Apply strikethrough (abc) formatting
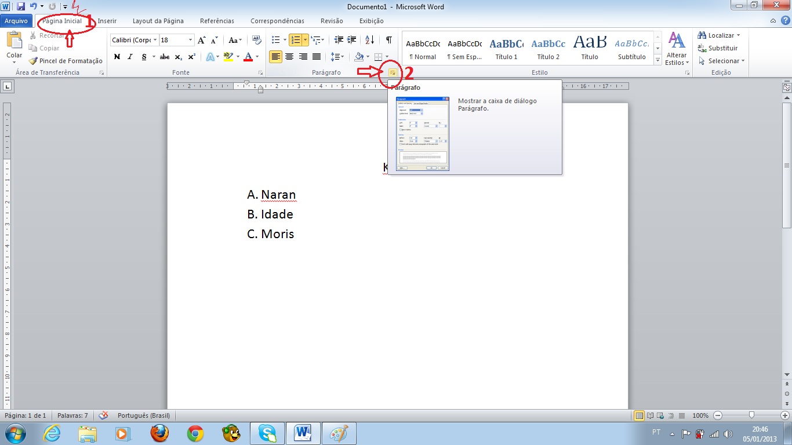Viewport: 792px width, 445px height. pyautogui.click(x=164, y=57)
